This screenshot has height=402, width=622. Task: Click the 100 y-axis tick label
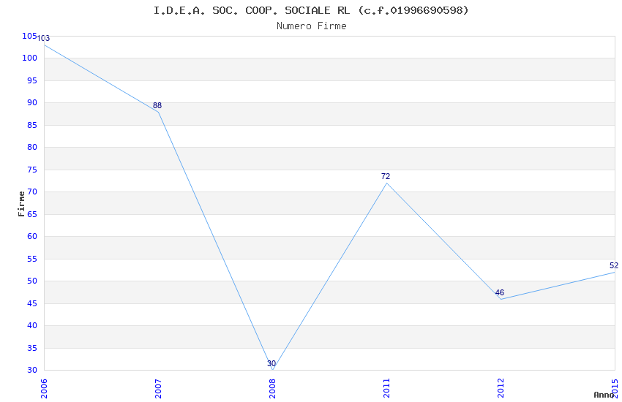coord(29,58)
